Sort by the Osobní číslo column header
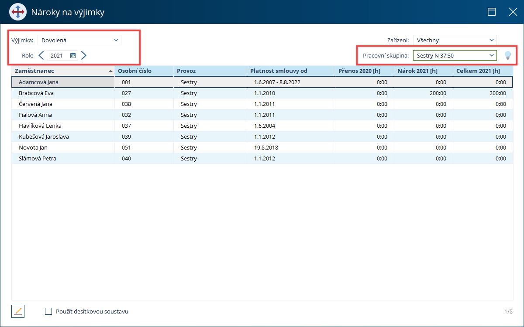 pos(144,71)
